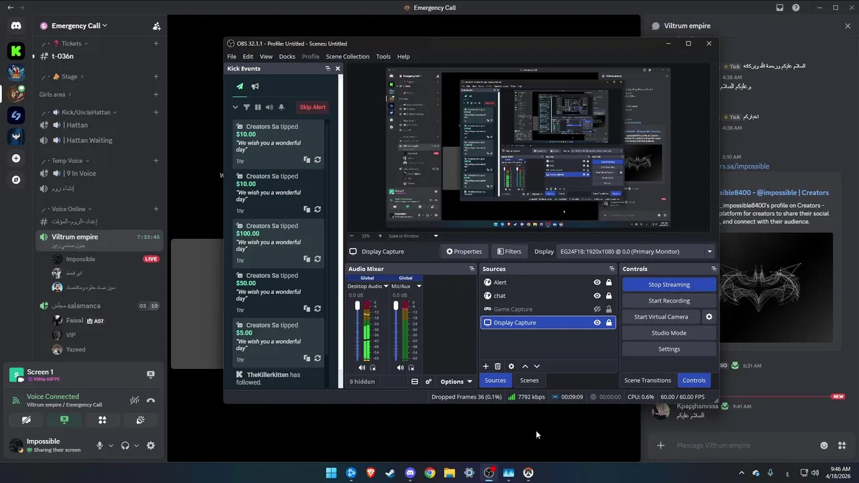Add a new source in OBS
The image size is (859, 483).
tap(486, 366)
